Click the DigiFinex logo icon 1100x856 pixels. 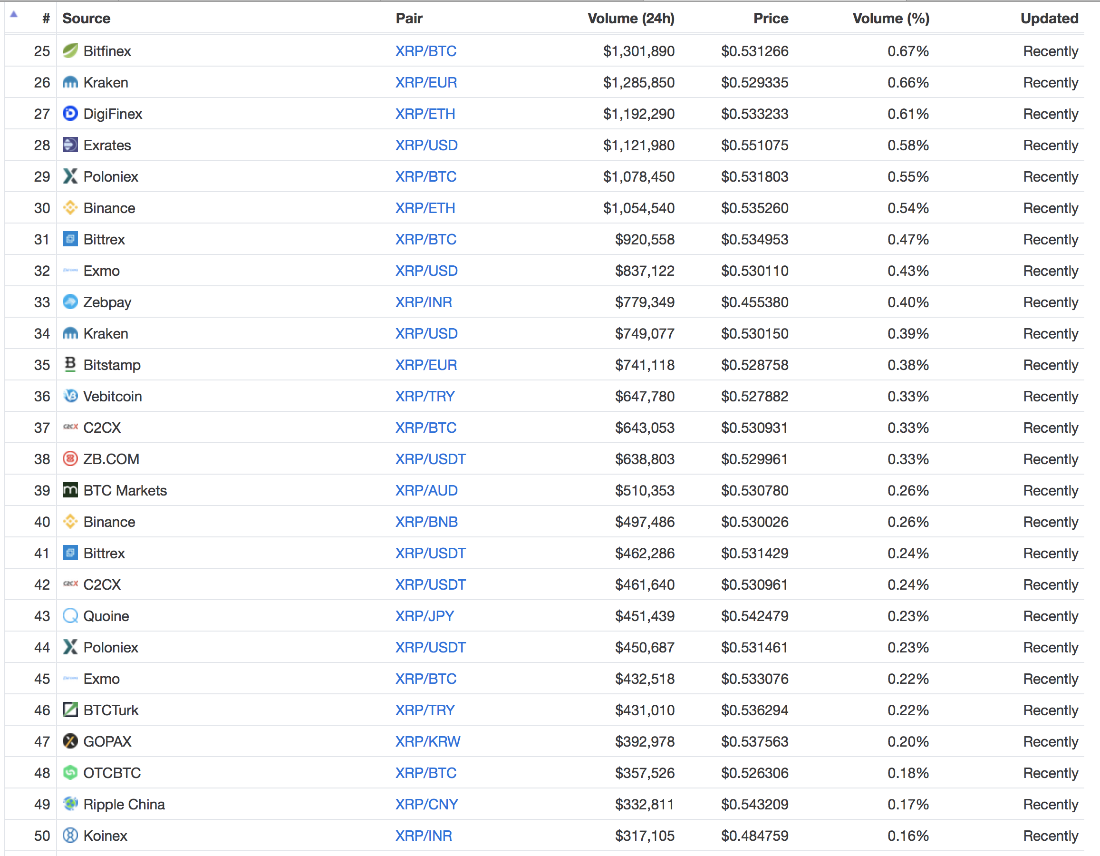(70, 113)
